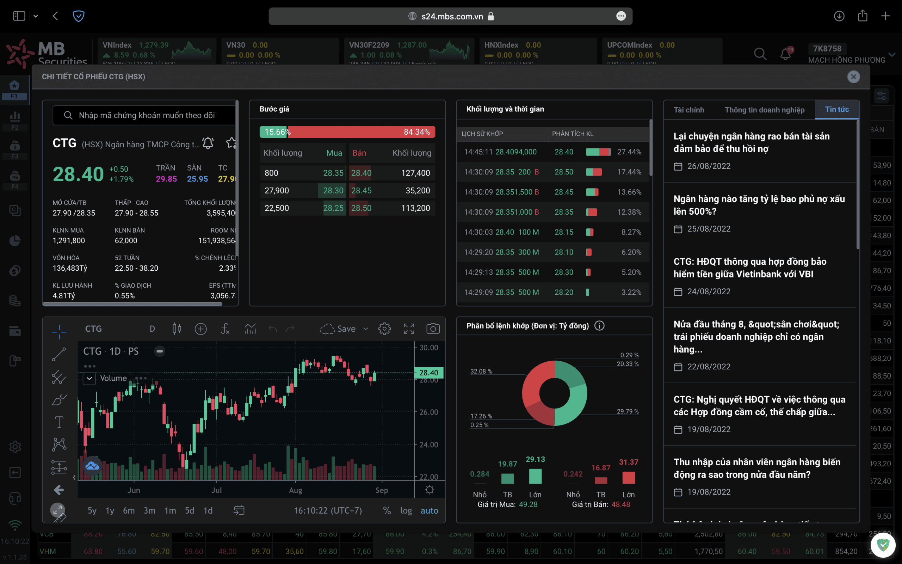Expand the account dropdown next to MẠCH HỒNG PHƯƠNG

[892, 54]
